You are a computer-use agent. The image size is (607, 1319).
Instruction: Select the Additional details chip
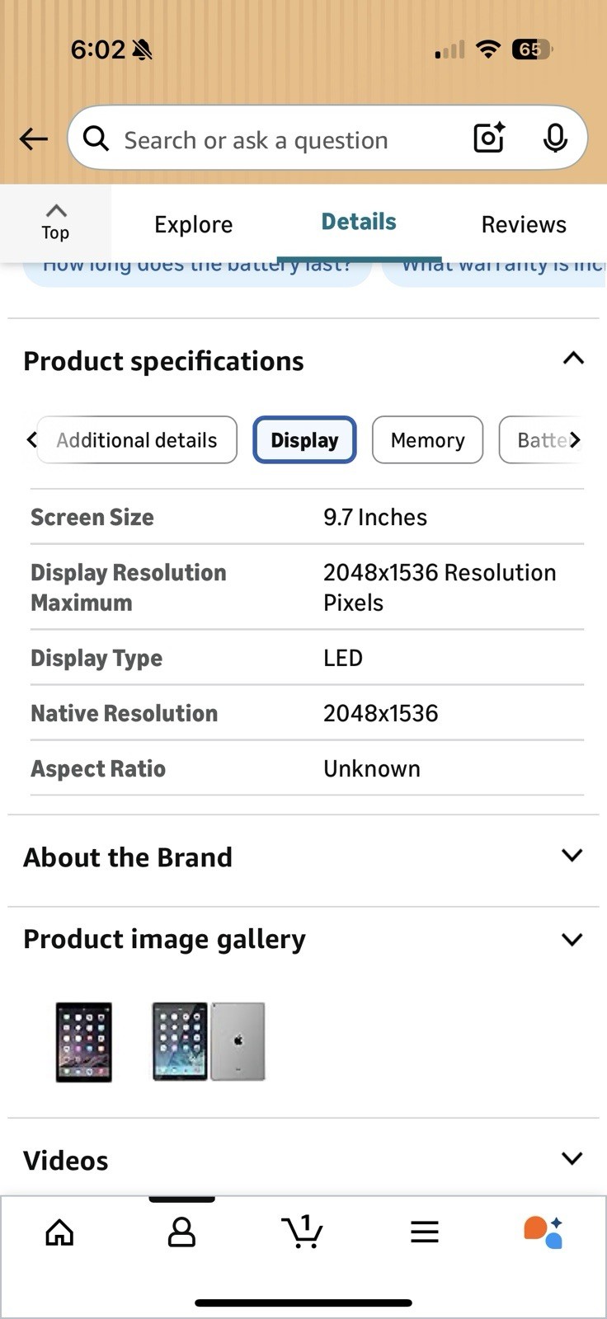pyautogui.click(x=137, y=440)
